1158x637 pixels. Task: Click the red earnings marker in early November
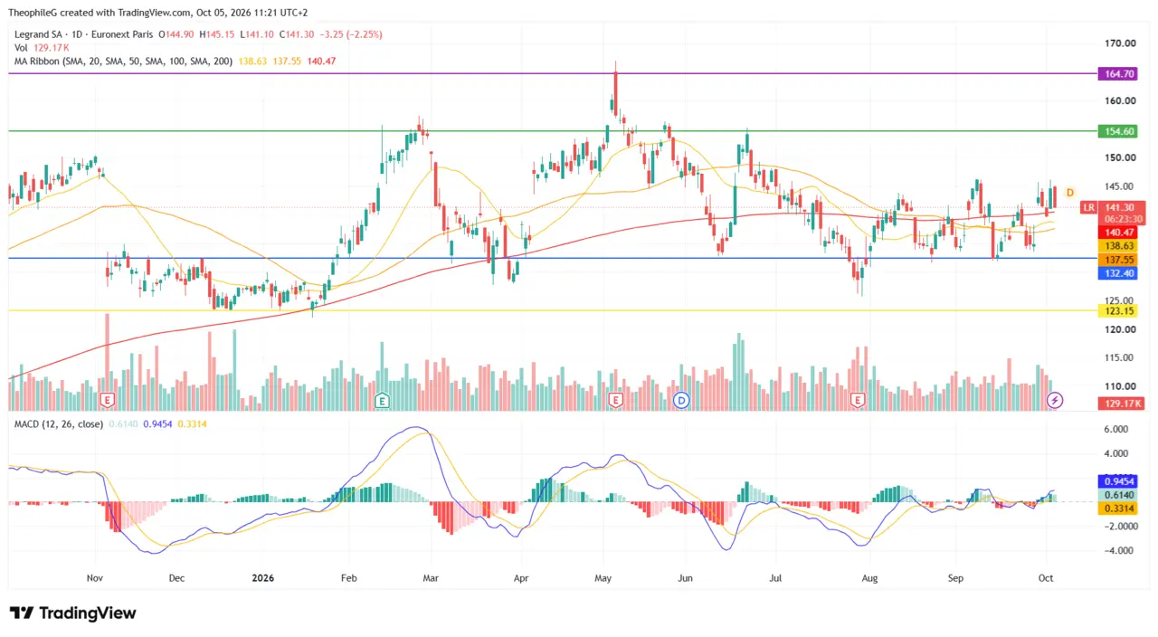[108, 399]
